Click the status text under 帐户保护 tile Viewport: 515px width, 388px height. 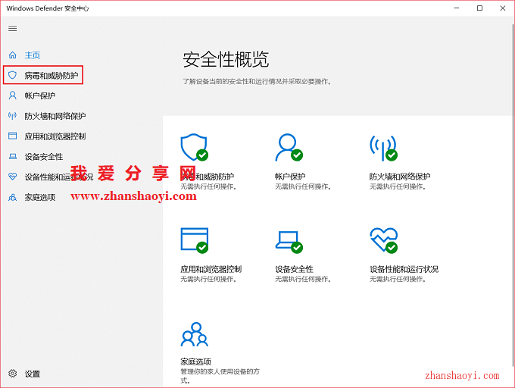tap(303, 186)
